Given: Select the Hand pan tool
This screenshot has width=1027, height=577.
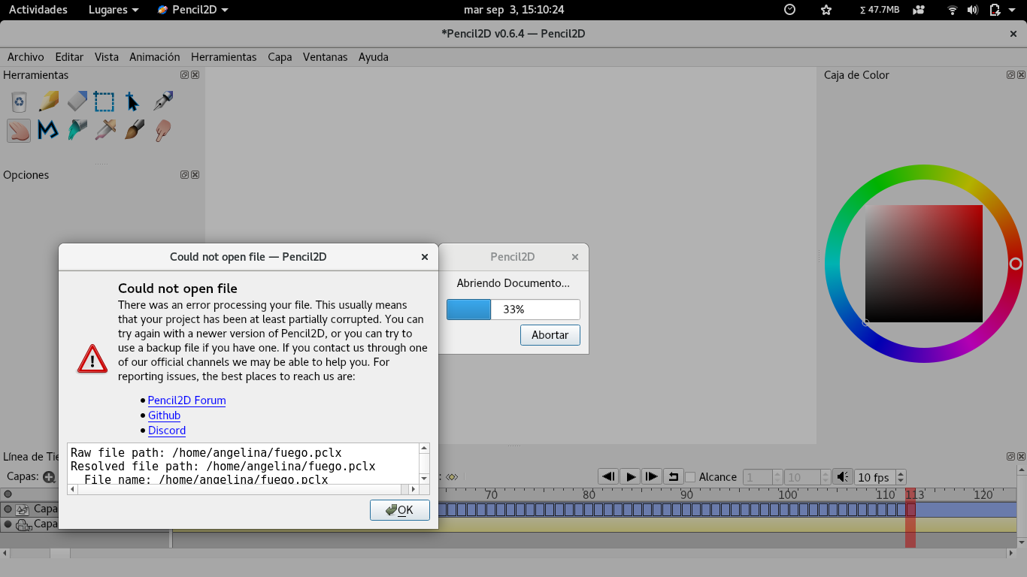Looking at the screenshot, I should pyautogui.click(x=19, y=130).
